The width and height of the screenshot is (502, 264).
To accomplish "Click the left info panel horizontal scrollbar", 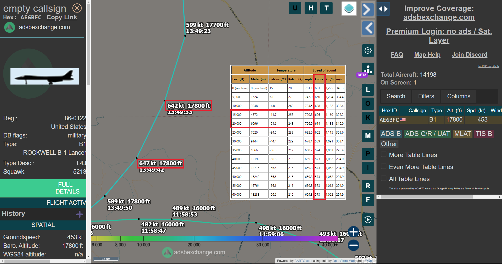I will coord(27,261).
